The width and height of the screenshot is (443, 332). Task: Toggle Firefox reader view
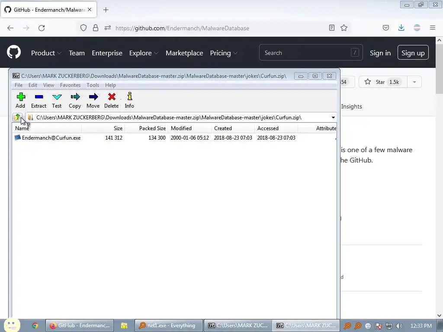coord(332,28)
